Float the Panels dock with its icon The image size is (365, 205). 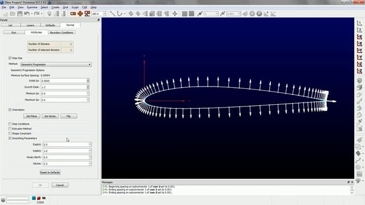[x=99, y=20]
